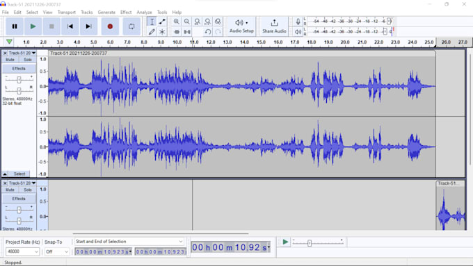This screenshot has width=473, height=266.
Task: Click the second track's gain slider
Action: click(x=19, y=210)
